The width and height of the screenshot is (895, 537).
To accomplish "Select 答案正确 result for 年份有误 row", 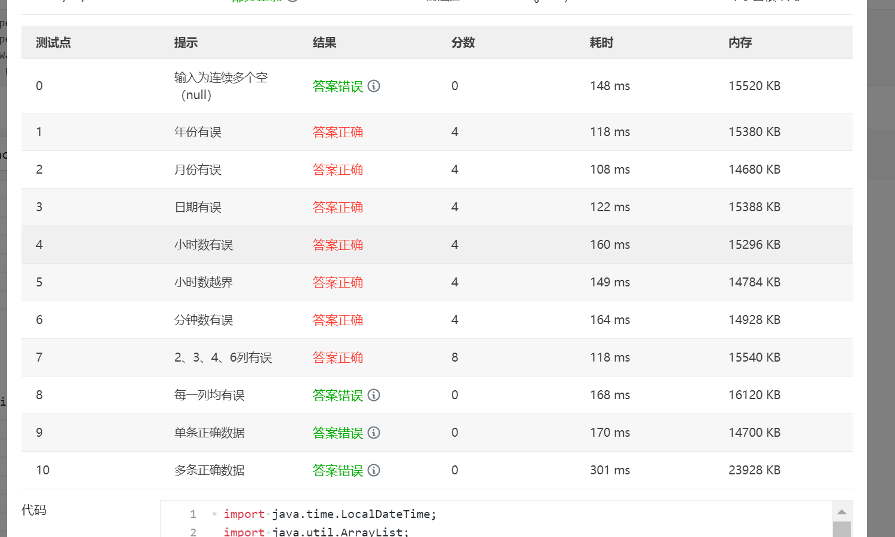I will (338, 132).
